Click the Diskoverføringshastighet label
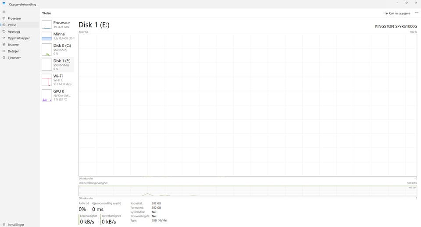This screenshot has width=421, height=227. 93,183
